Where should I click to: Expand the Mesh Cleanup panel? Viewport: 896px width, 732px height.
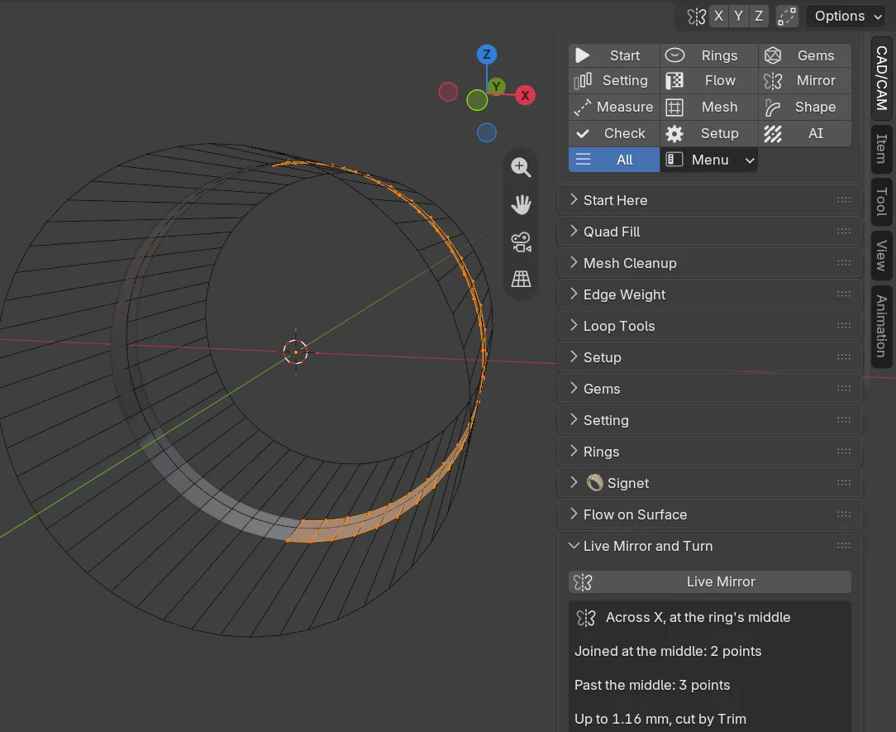pyautogui.click(x=709, y=263)
